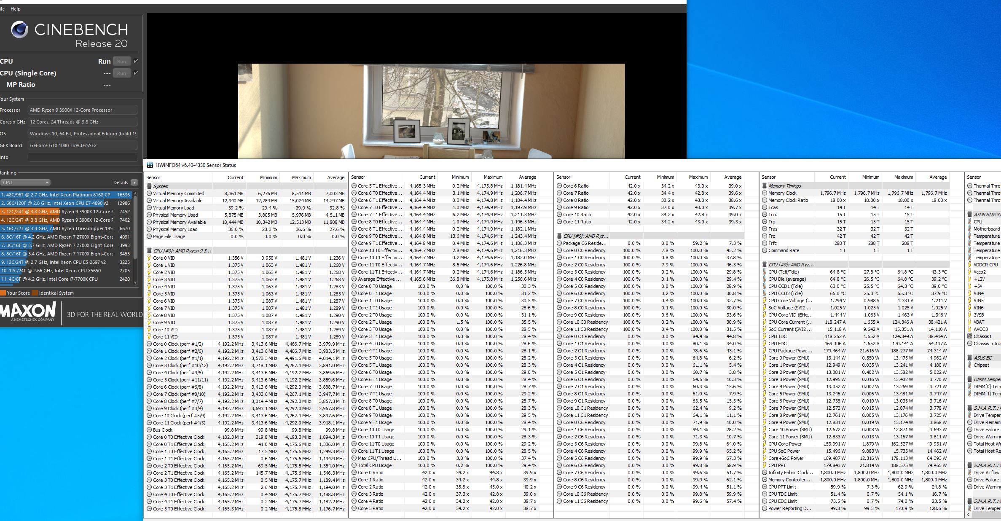Click the orange Your Score legend swatch
The image size is (1001, 521).
tap(3, 293)
